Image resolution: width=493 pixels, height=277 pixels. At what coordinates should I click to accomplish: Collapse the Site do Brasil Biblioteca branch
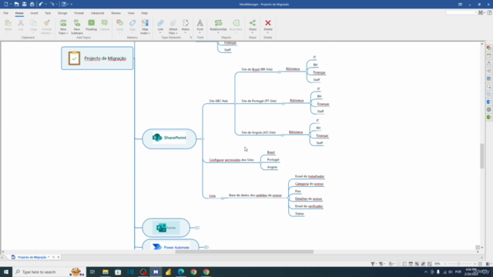tap(279, 72)
